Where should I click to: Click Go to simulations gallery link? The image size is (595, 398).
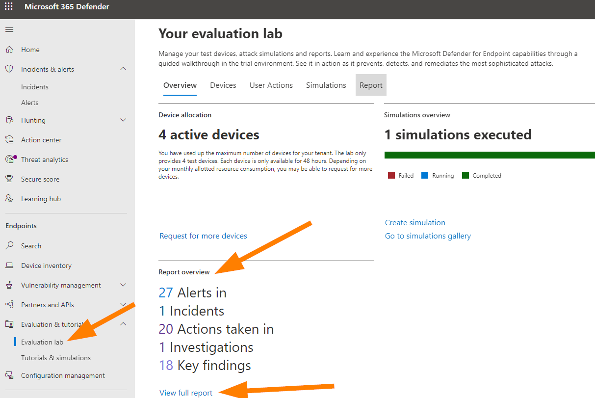tap(428, 236)
